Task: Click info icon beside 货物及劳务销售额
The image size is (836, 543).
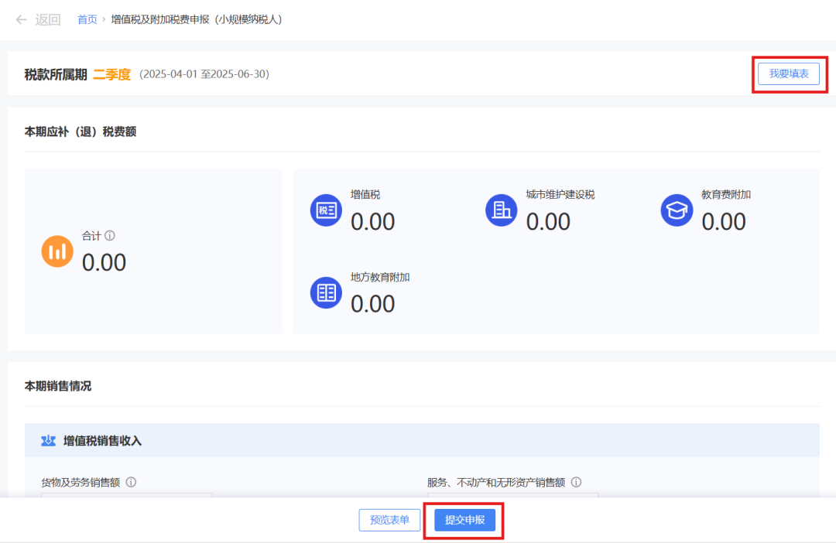Action: [131, 482]
